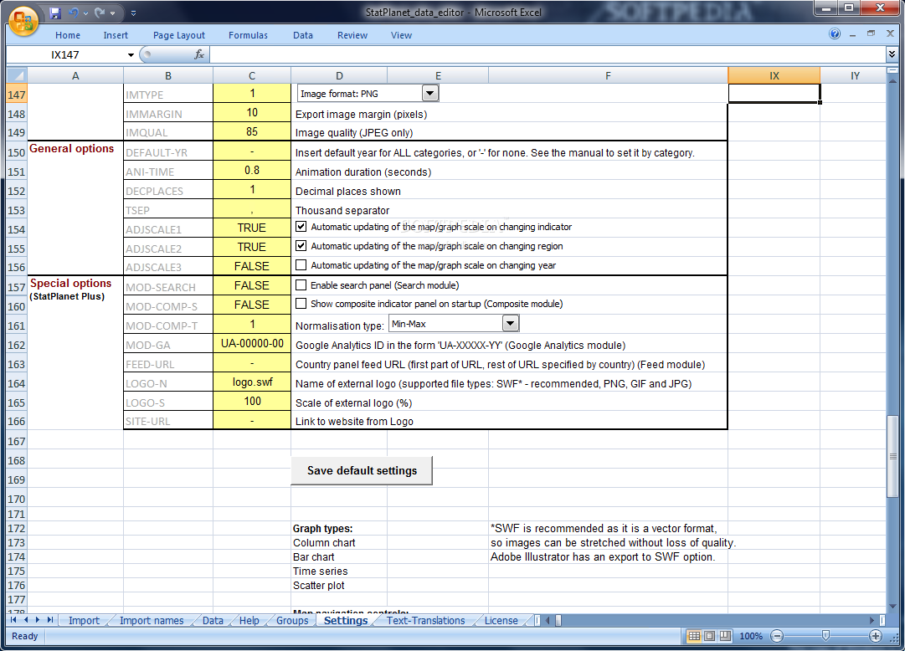Uncheck auto updating scale on changing indicator

click(x=301, y=227)
